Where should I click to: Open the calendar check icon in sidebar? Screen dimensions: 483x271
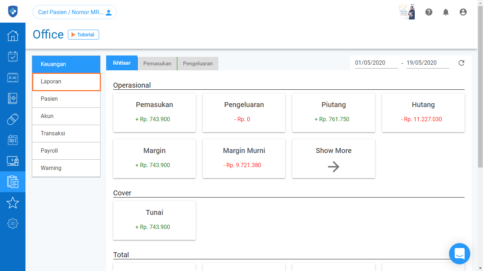13,57
